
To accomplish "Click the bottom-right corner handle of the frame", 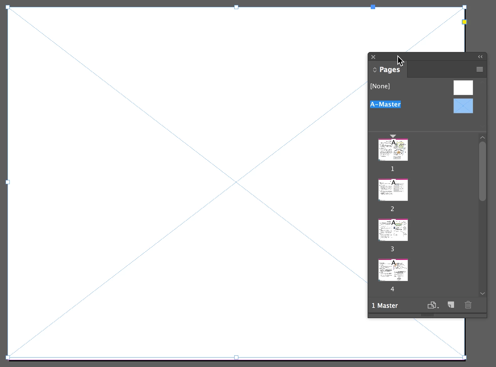I will (x=465, y=357).
